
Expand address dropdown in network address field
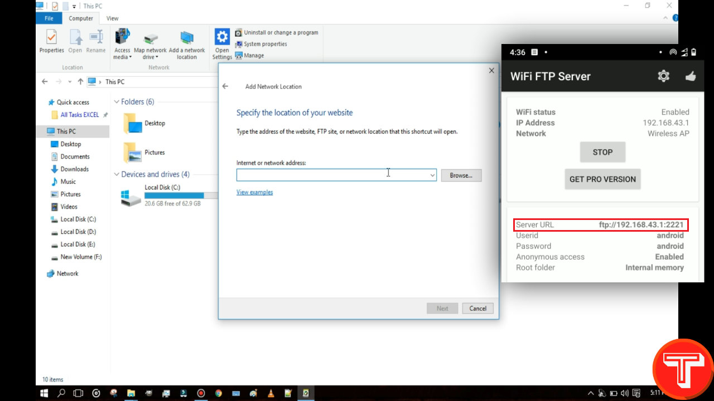[x=432, y=175]
